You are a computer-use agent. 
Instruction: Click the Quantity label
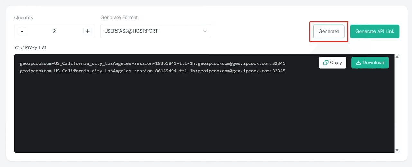tap(24, 18)
